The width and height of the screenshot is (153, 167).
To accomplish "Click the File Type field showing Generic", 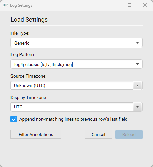I will pos(71,43).
